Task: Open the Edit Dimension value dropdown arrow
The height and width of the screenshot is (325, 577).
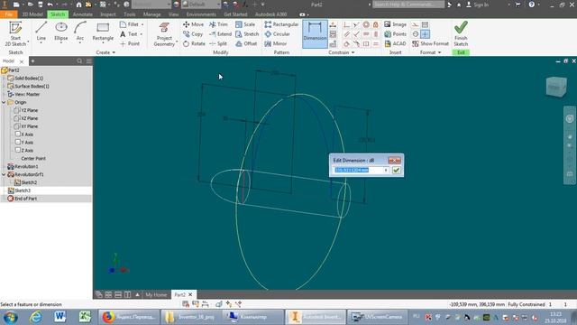Action: [386, 171]
